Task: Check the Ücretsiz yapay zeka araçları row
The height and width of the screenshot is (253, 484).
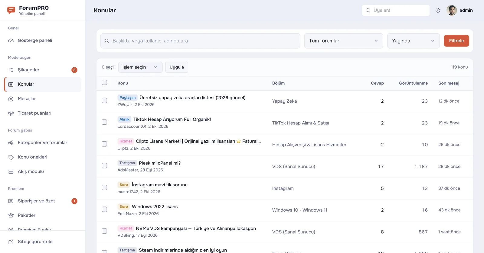Action: pos(104,101)
